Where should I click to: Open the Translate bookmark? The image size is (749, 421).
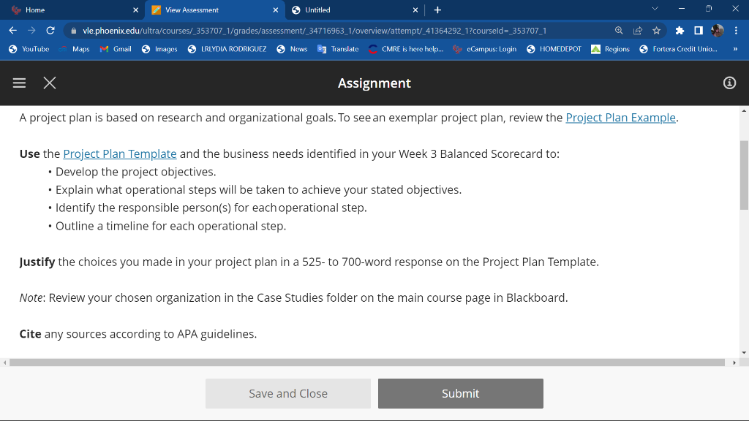click(338, 49)
